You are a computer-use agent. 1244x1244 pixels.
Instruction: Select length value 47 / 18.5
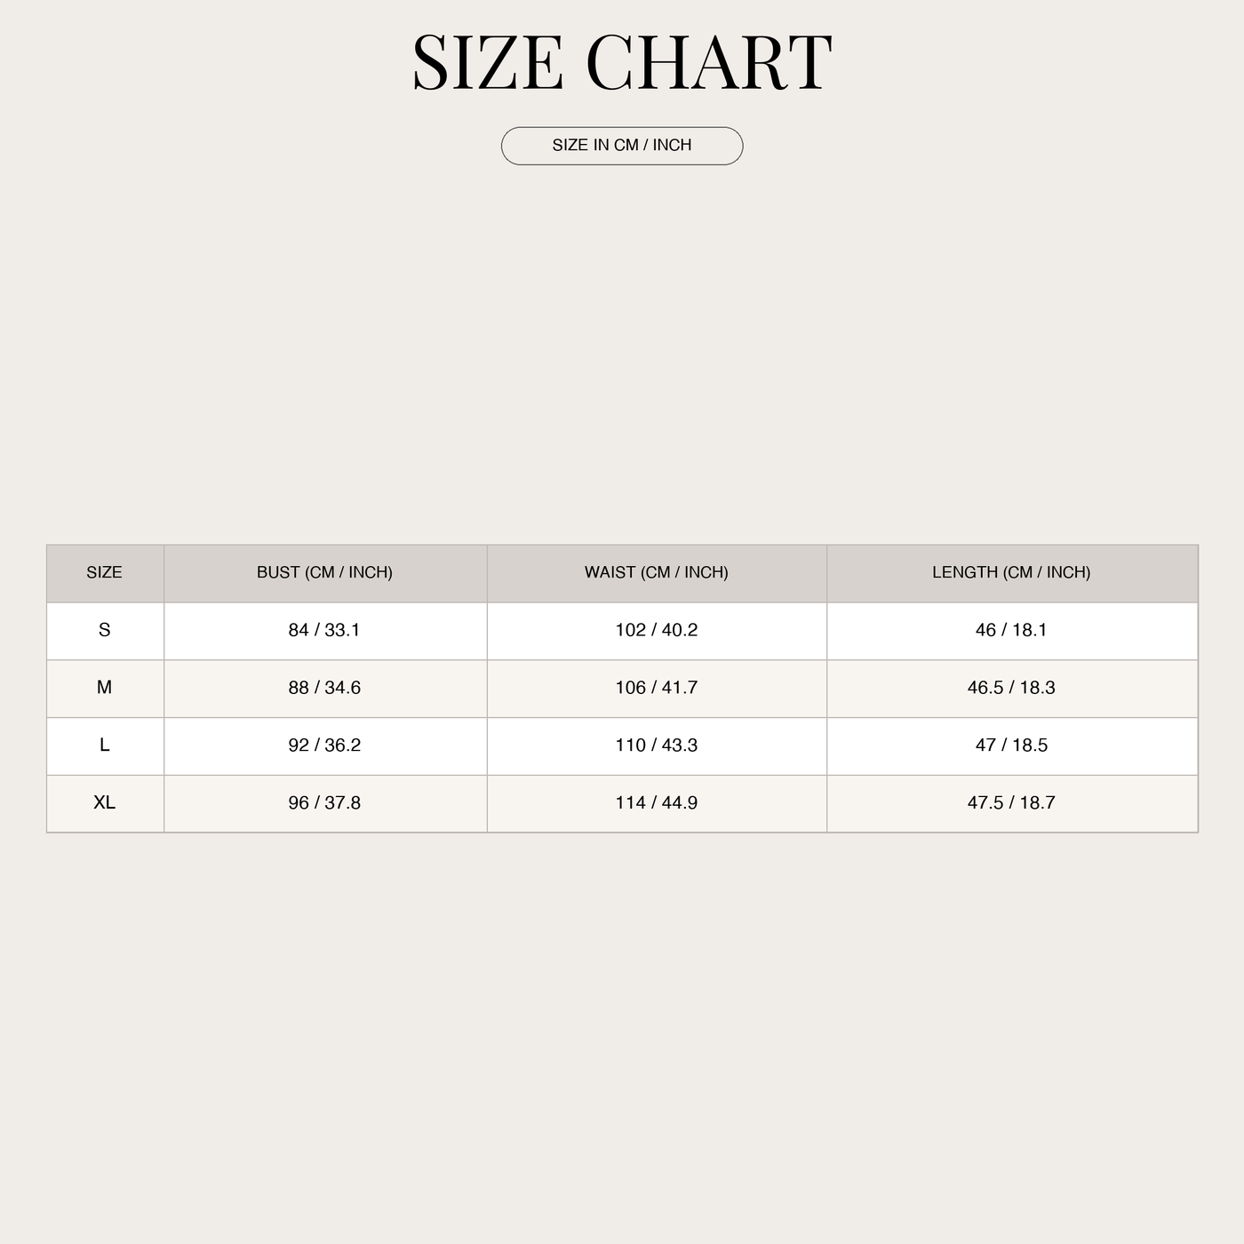click(1011, 746)
